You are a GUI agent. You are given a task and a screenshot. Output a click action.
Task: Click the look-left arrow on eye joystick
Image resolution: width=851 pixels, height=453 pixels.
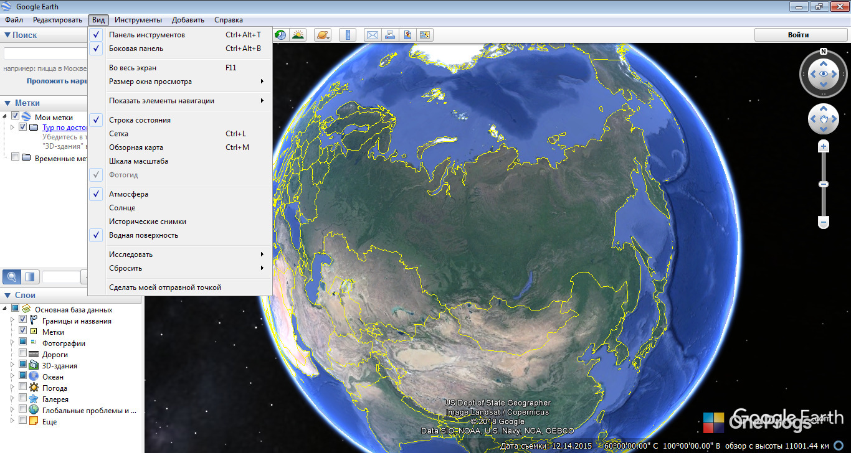812,74
